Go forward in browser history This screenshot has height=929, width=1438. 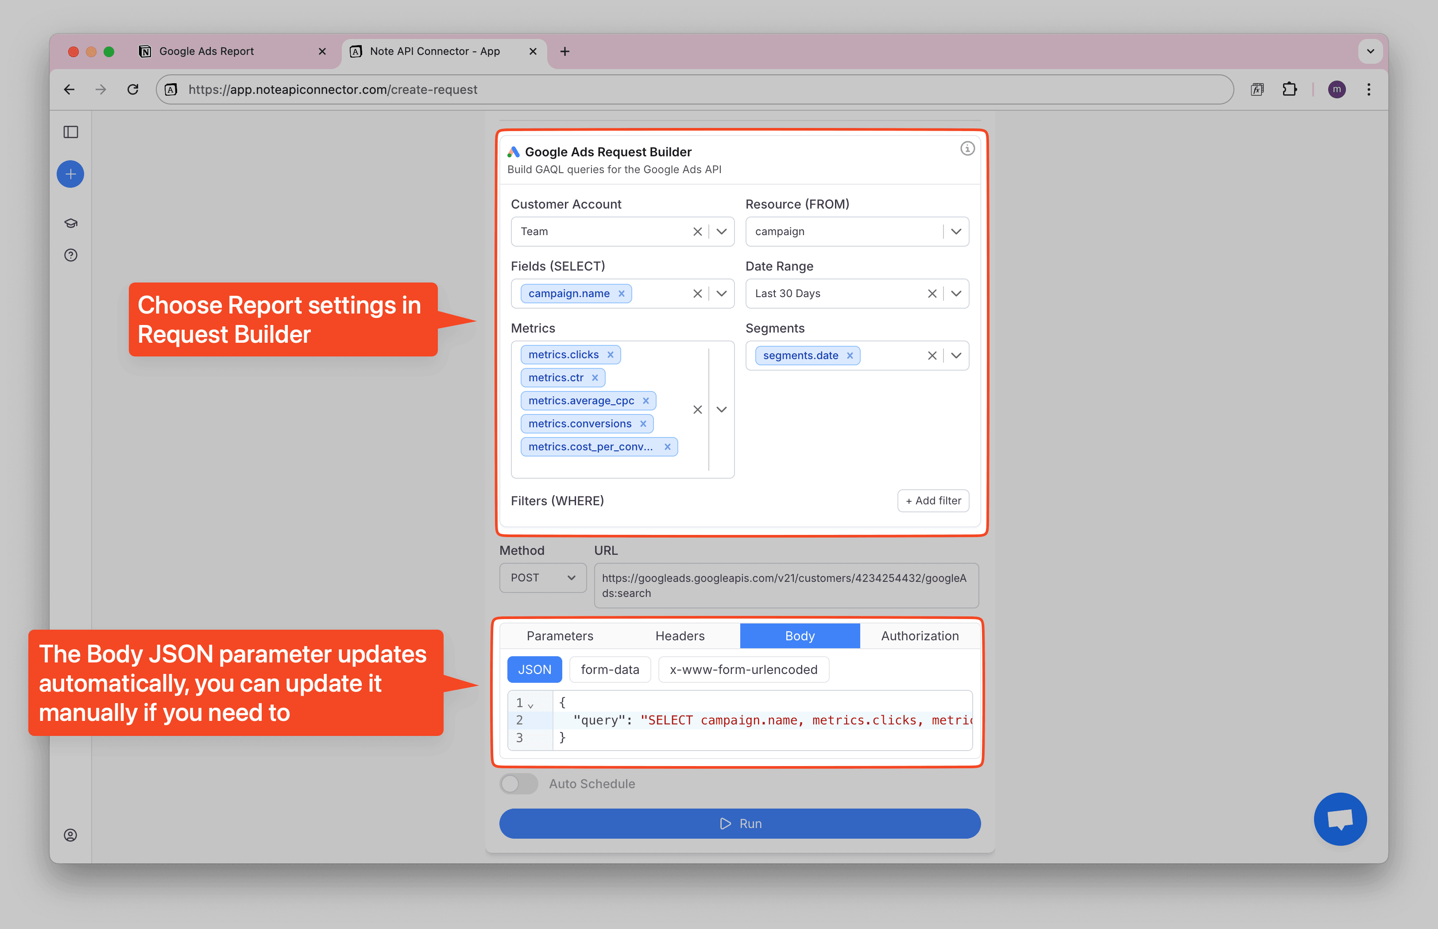pos(101,89)
